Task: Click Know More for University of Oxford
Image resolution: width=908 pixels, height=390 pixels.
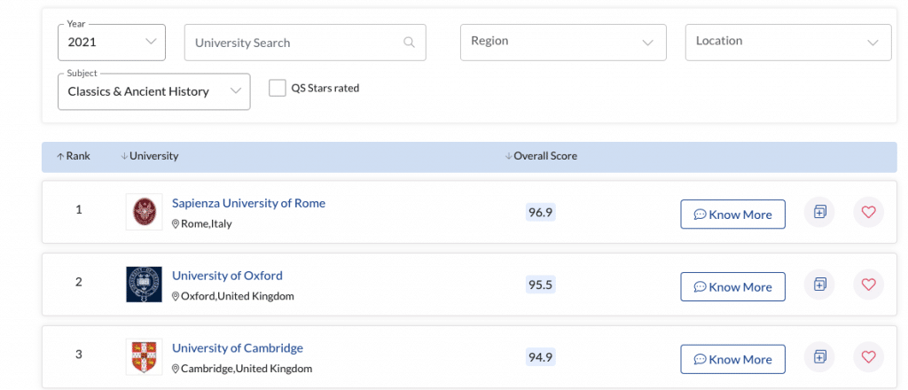Action: 732,286
